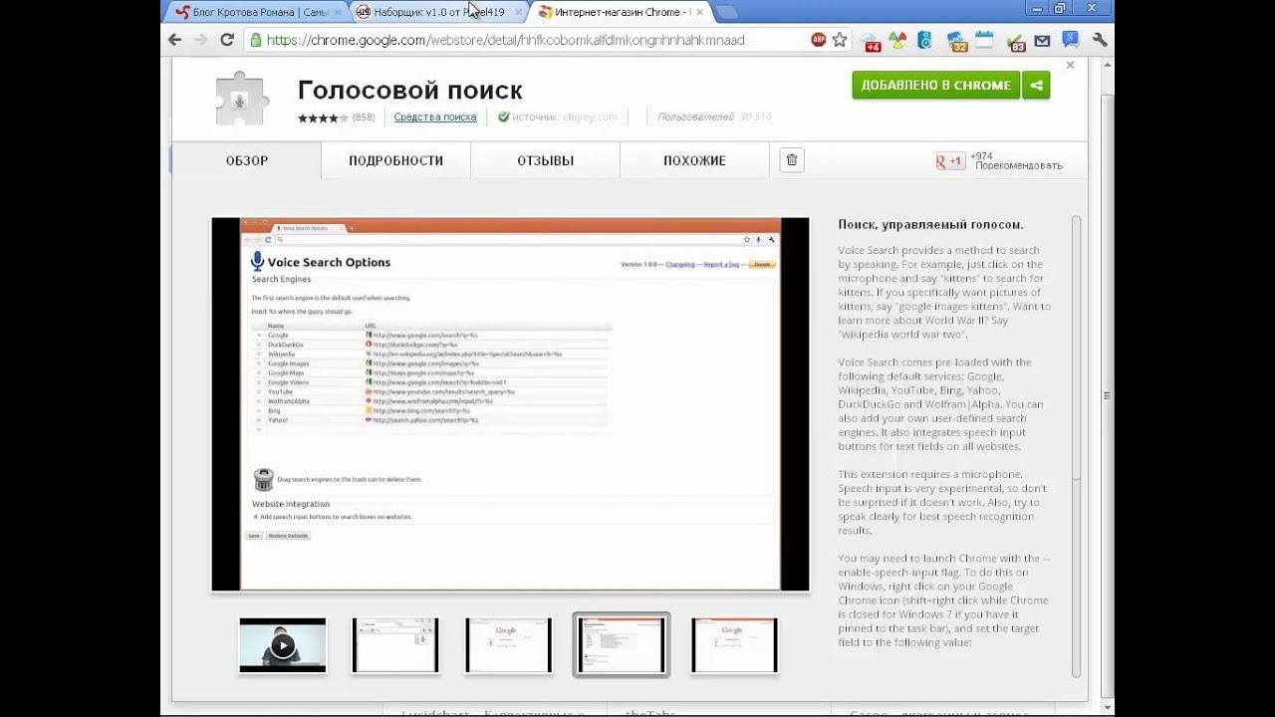Select the second screenshot thumbnail
Screen dimensions: 1275x717
[x=395, y=644]
